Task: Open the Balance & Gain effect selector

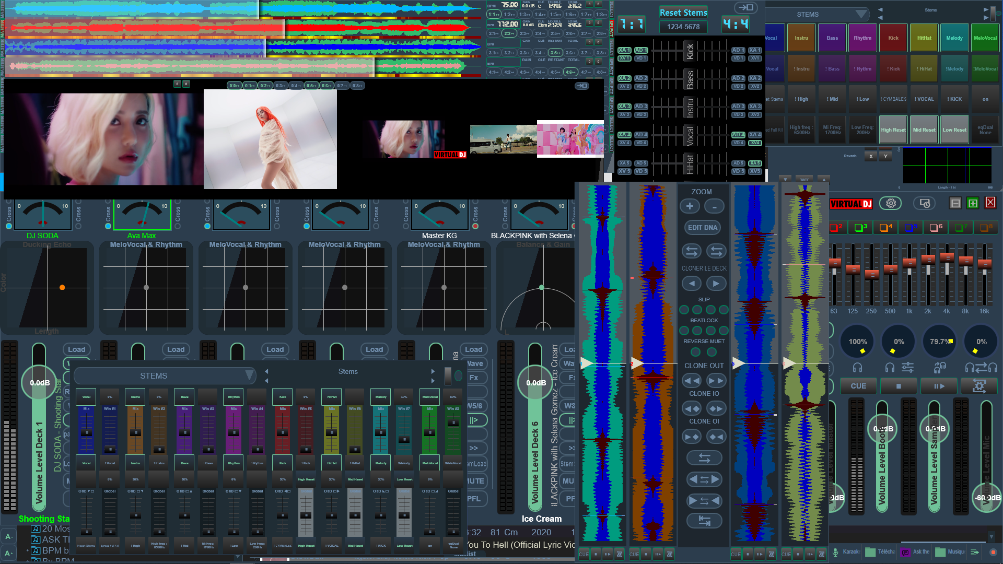Action: tap(543, 244)
